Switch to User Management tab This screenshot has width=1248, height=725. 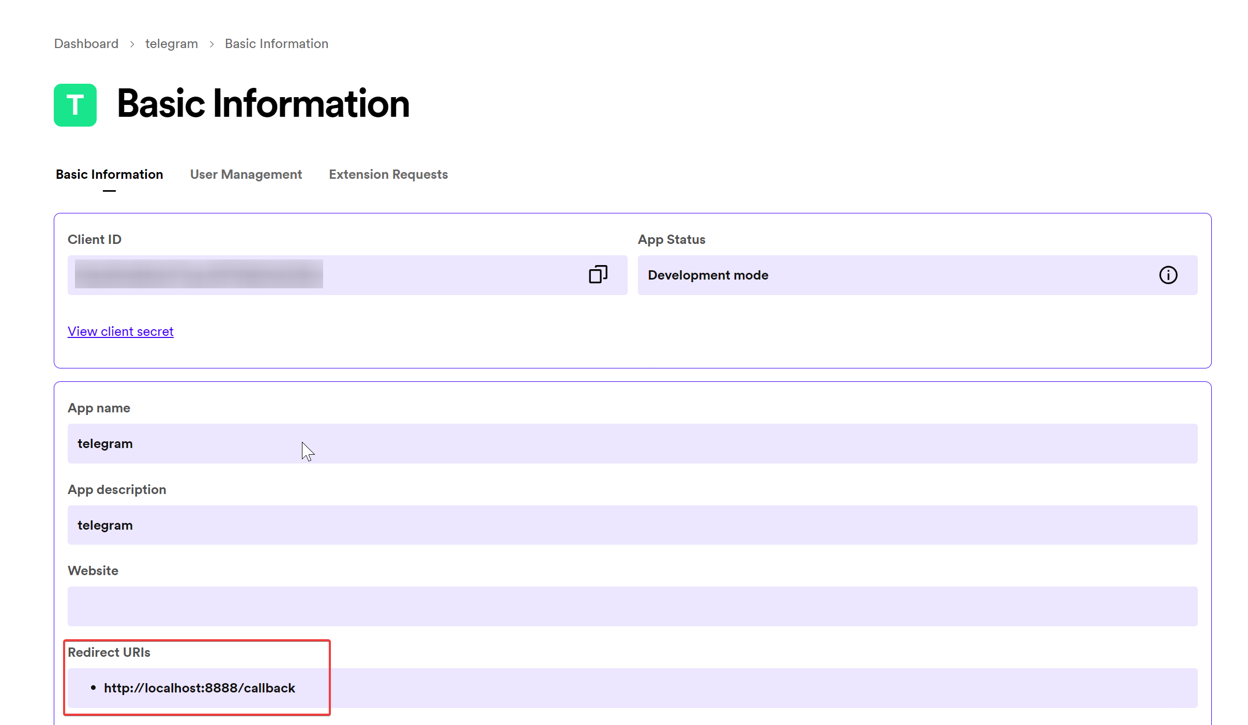[246, 175]
